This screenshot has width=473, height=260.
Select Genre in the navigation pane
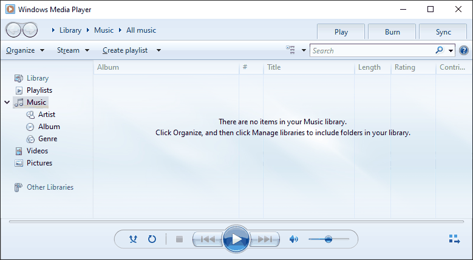pos(47,139)
